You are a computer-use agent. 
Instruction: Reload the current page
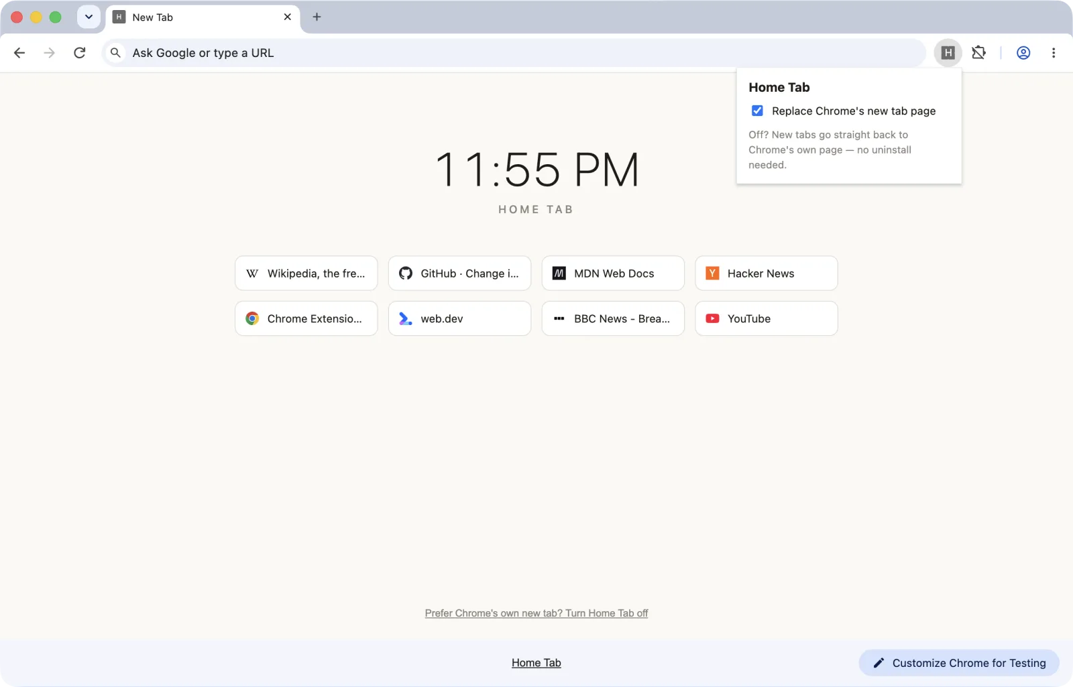(79, 53)
